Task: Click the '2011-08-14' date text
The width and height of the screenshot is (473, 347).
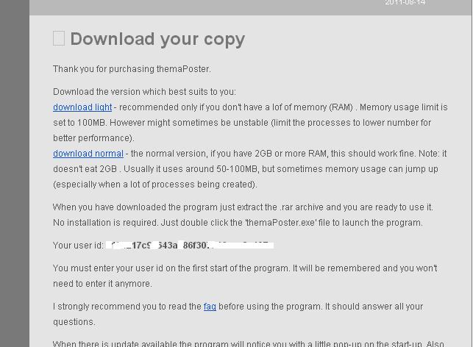Action: tap(405, 3)
